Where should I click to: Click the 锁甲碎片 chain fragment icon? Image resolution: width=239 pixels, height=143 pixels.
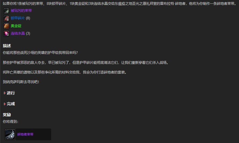pos(6,19)
